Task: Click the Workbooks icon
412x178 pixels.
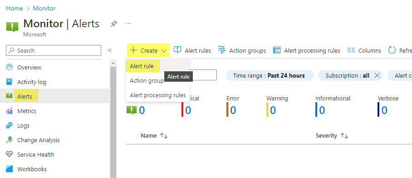Action: pyautogui.click(x=9, y=169)
